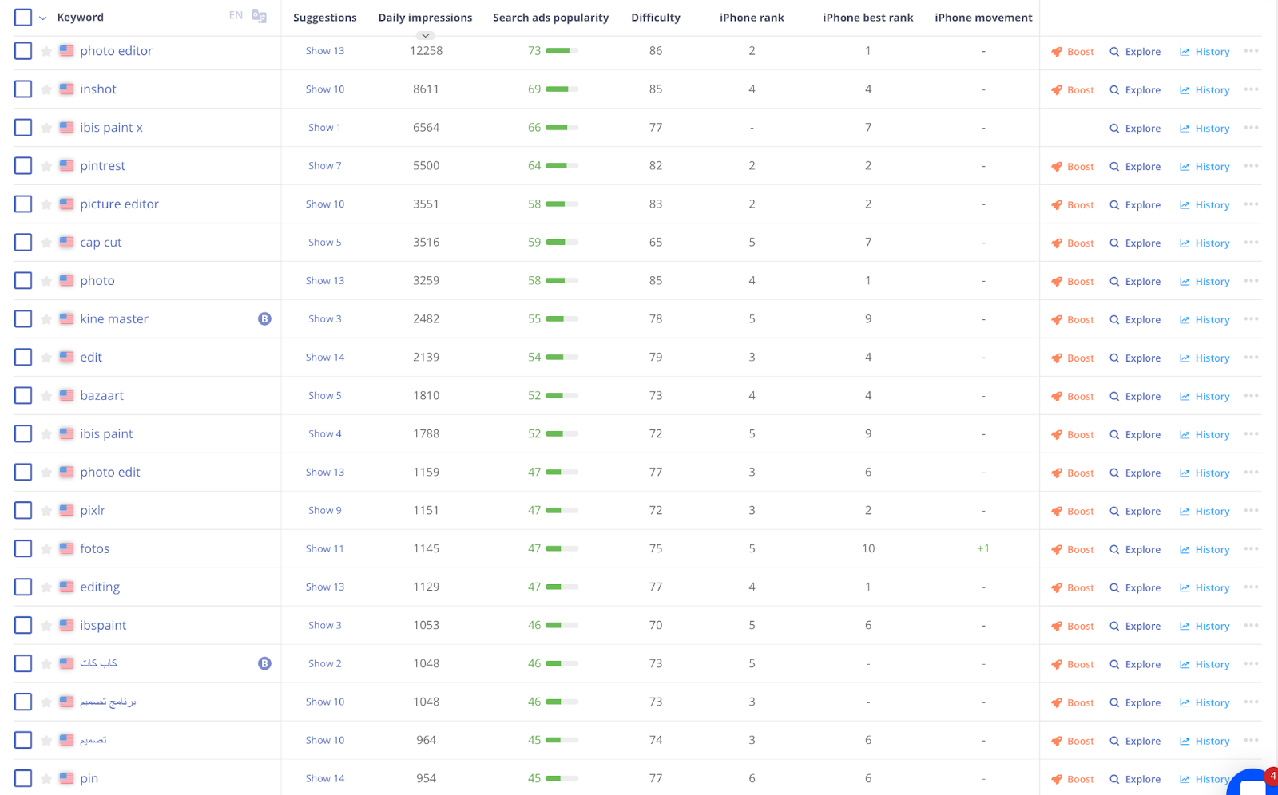
Task: Click the EN language label in header
Action: point(236,15)
